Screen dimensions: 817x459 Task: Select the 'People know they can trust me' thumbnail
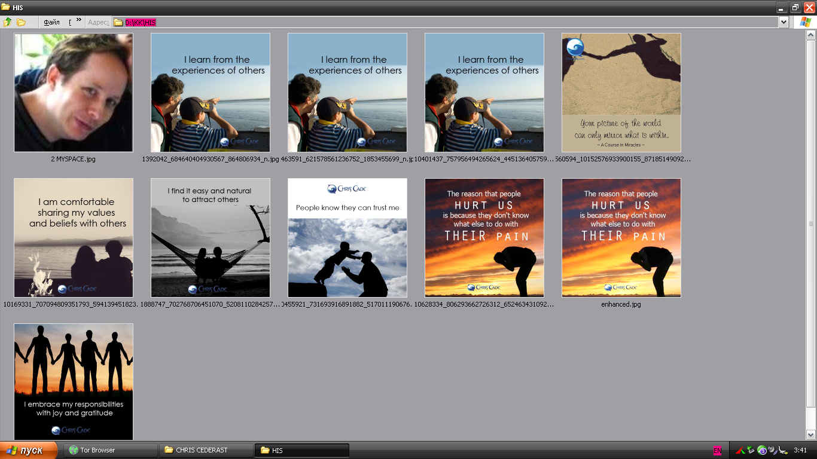click(x=347, y=238)
